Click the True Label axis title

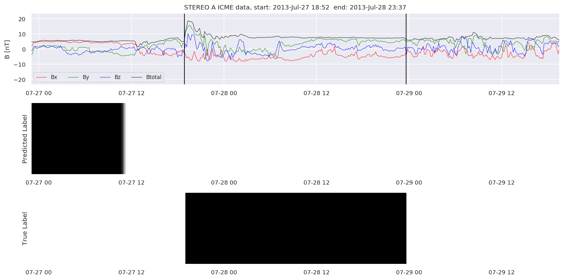[x=25, y=228]
